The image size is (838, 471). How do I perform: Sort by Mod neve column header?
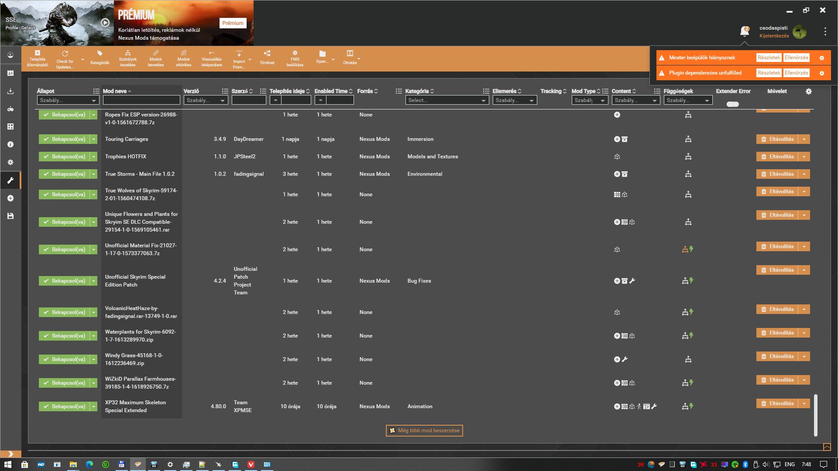click(x=117, y=91)
